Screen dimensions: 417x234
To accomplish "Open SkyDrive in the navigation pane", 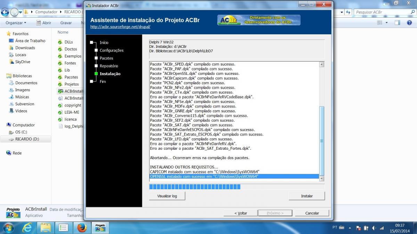I will [23, 62].
